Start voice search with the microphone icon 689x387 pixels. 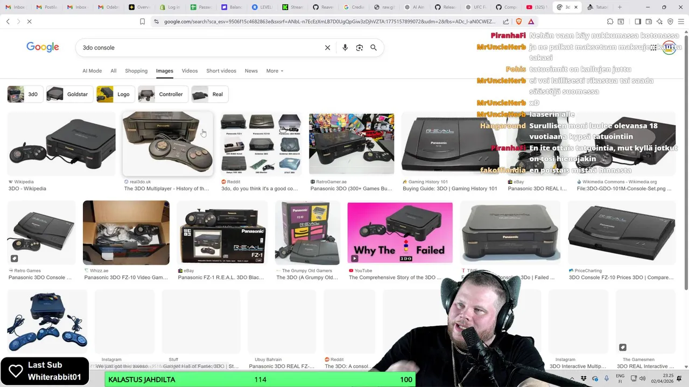click(345, 47)
